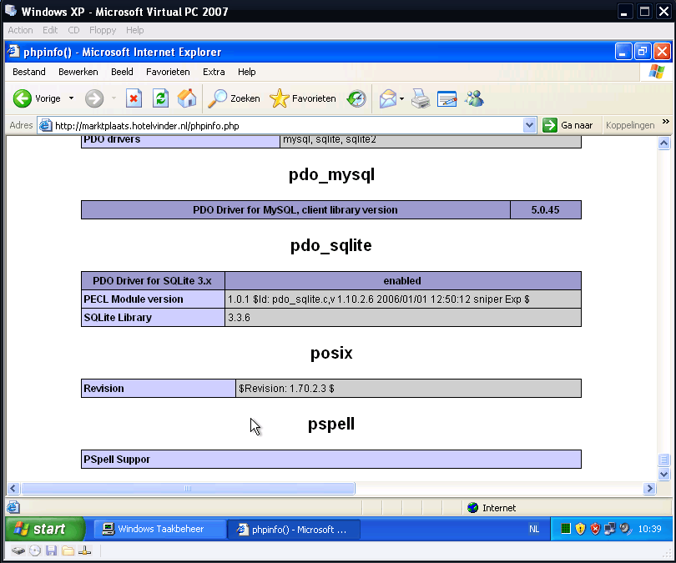
Task: Expand the address bar dropdown list
Action: 529,126
